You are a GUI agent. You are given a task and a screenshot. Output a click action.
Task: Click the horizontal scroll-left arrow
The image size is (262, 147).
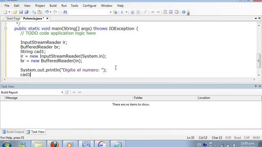click(x=5, y=80)
